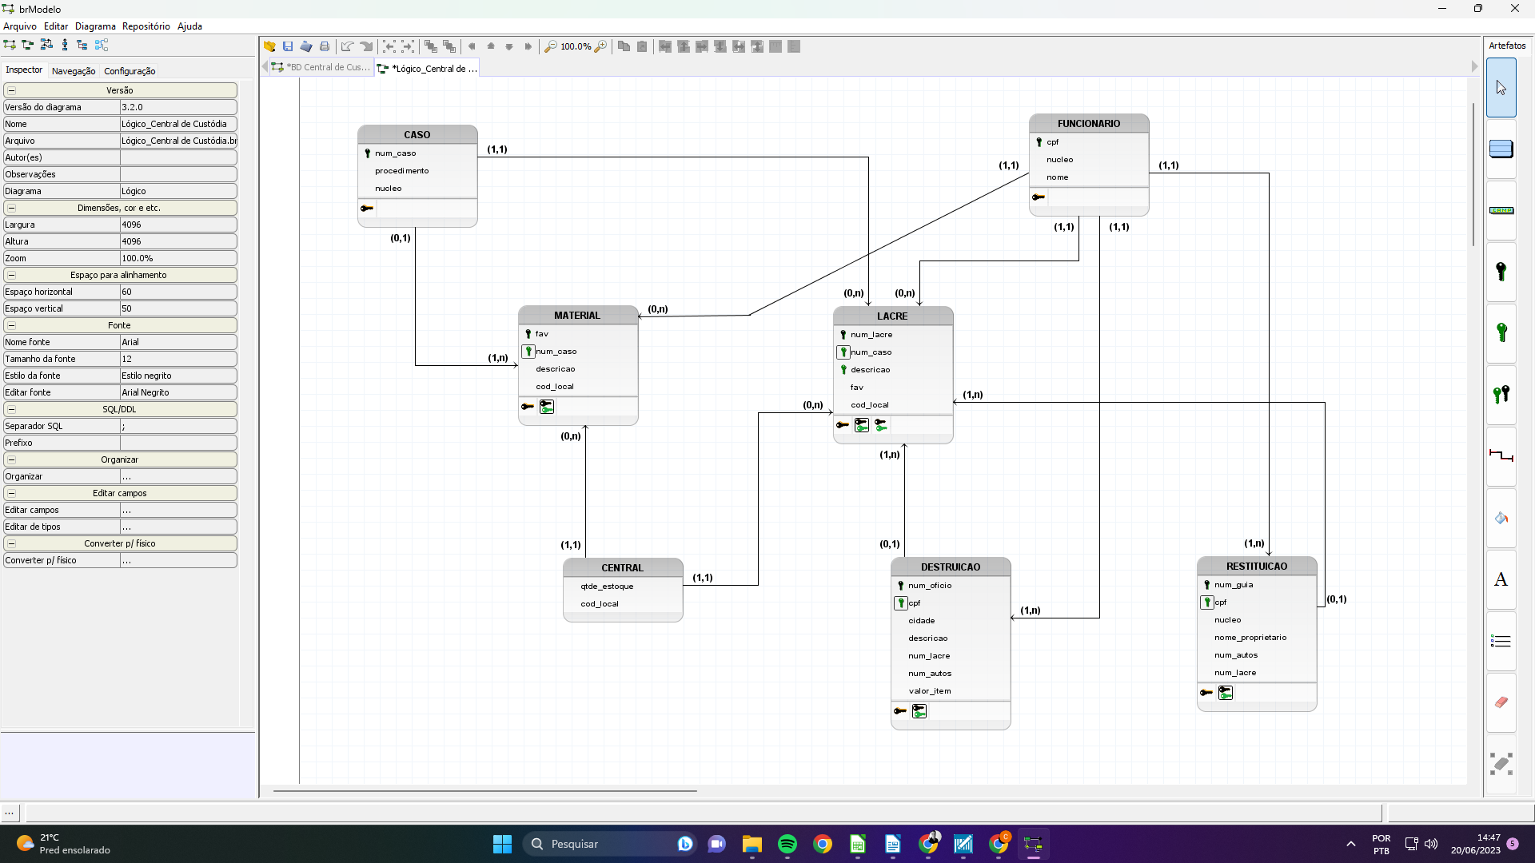The width and height of the screenshot is (1535, 863).
Task: Switch to the Configuração tab
Action: [x=130, y=71]
